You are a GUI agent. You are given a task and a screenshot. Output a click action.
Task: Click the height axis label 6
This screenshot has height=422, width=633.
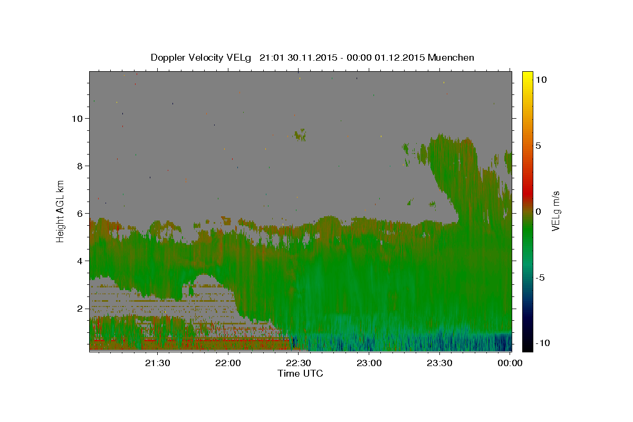coord(80,213)
